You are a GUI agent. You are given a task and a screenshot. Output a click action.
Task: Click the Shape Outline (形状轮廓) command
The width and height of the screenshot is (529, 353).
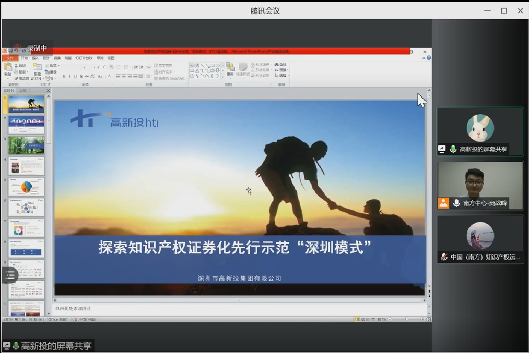point(261,70)
